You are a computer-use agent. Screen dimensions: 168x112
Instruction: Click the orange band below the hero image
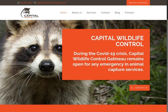(x=83, y=108)
